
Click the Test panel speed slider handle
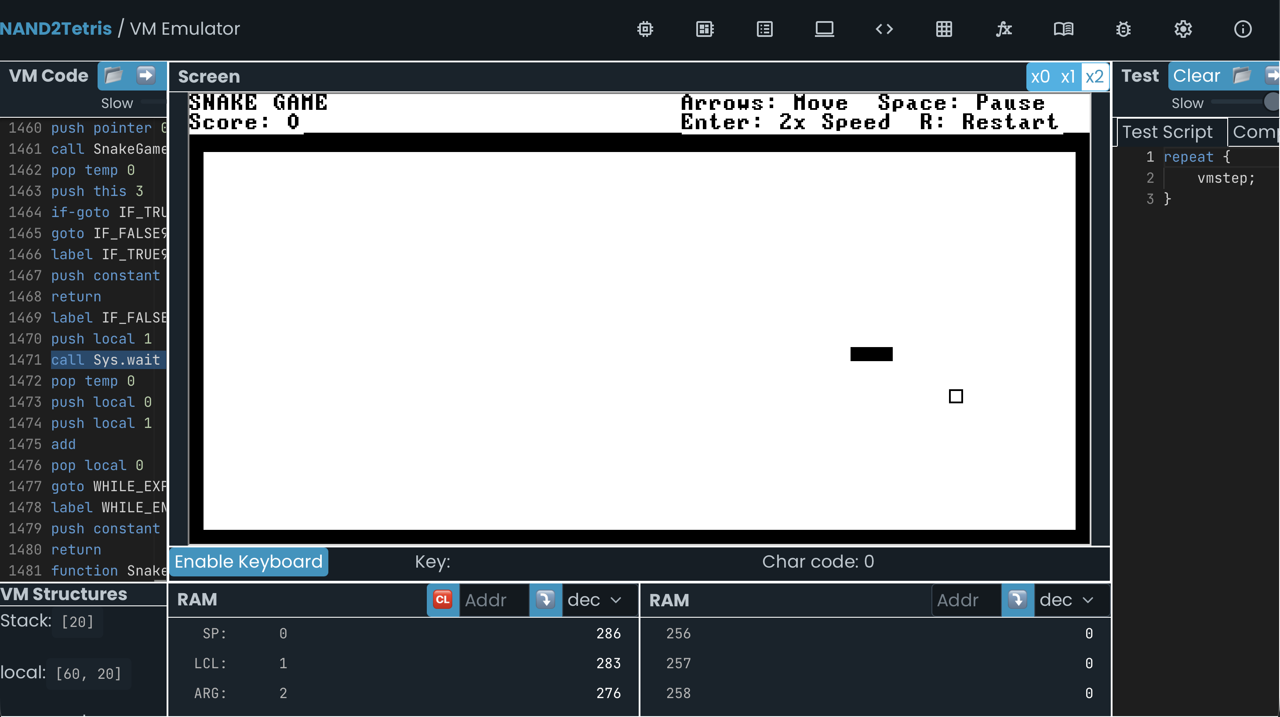pos(1271,102)
